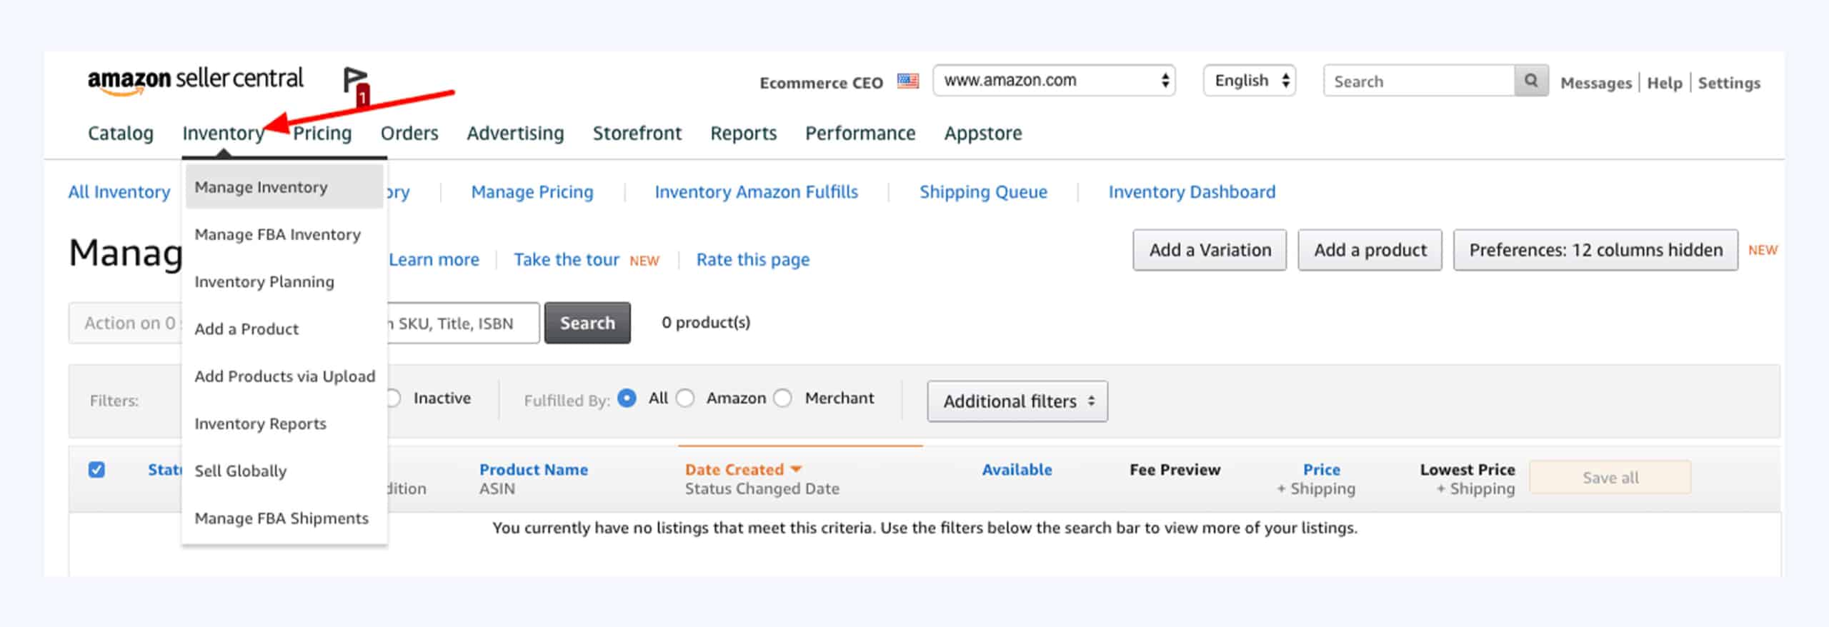Tick the select-all listings checkbox
This screenshot has height=627, width=1829.
pos(96,470)
